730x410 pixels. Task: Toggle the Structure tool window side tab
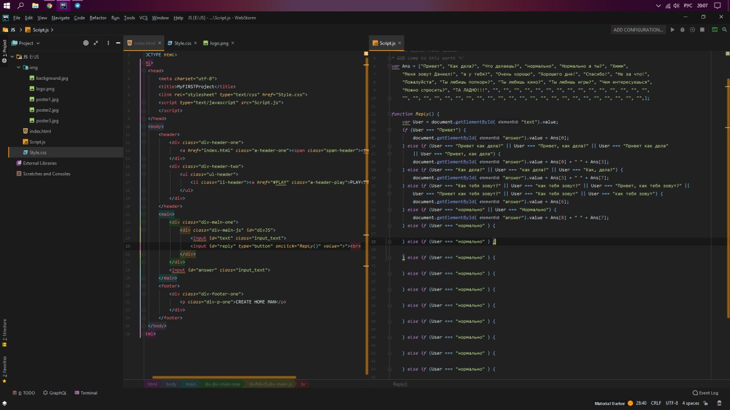(x=4, y=334)
